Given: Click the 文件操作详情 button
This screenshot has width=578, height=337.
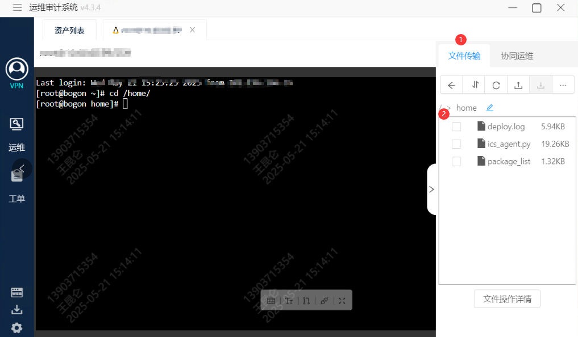Looking at the screenshot, I should coord(507,298).
